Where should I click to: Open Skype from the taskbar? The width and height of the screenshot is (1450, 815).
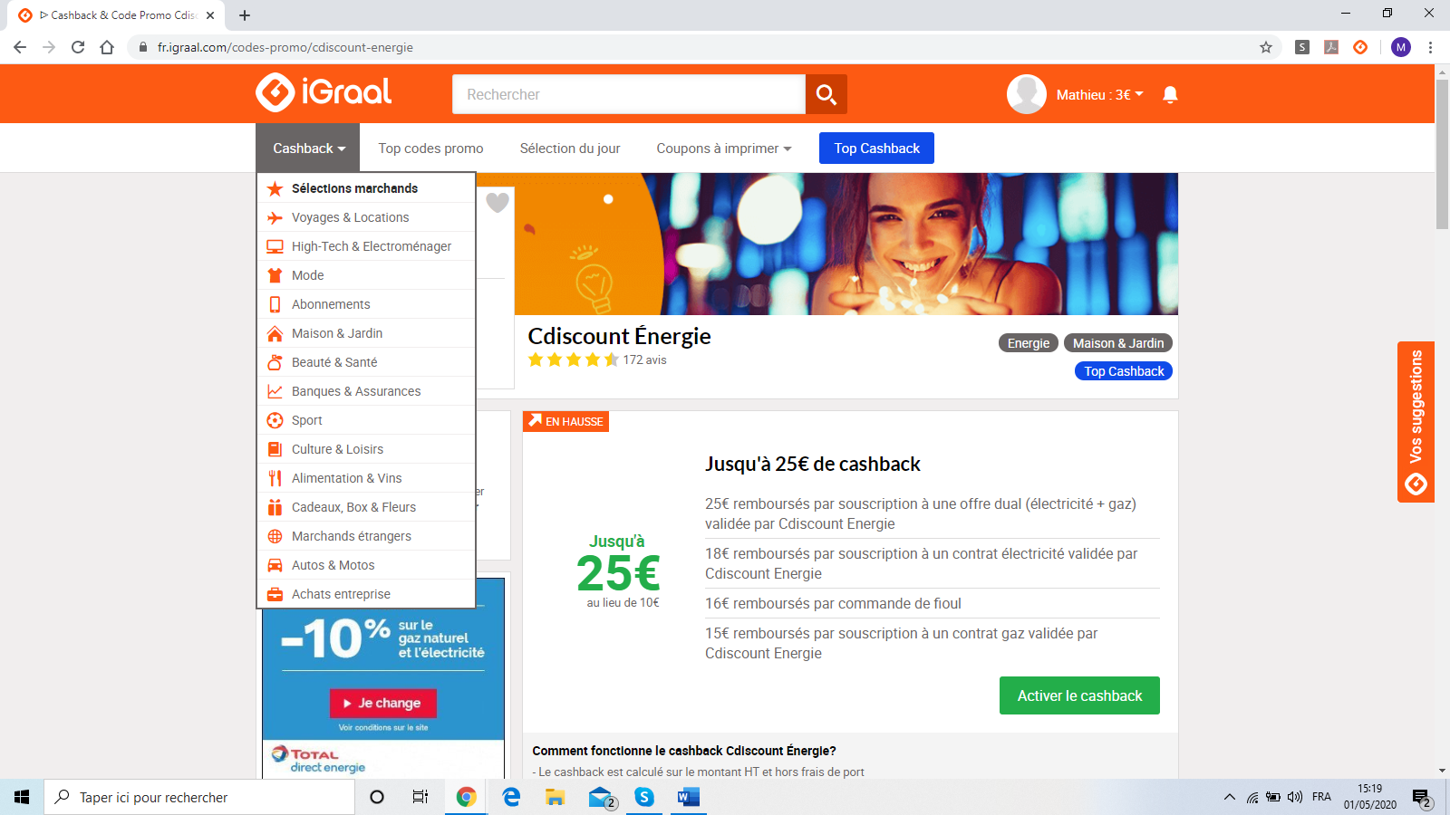tap(644, 797)
